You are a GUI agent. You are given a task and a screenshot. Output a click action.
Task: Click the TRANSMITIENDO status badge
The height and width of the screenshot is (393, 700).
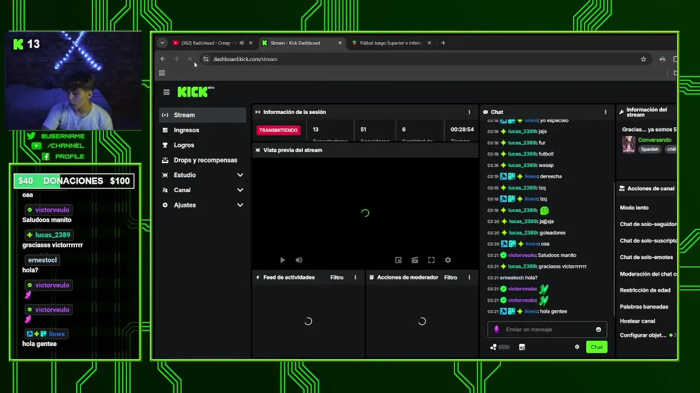coord(278,130)
